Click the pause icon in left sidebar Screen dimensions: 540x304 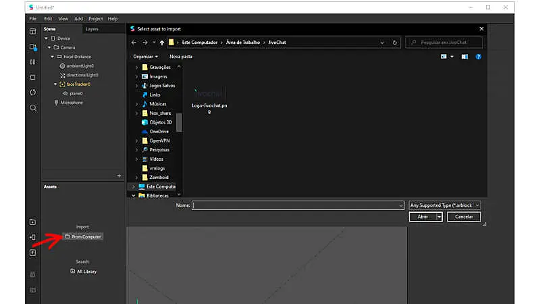pos(32,62)
